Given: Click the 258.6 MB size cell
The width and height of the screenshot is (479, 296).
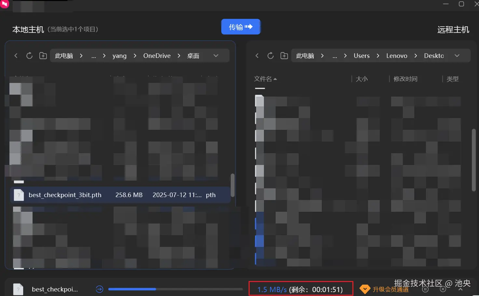Looking at the screenshot, I should (x=129, y=195).
